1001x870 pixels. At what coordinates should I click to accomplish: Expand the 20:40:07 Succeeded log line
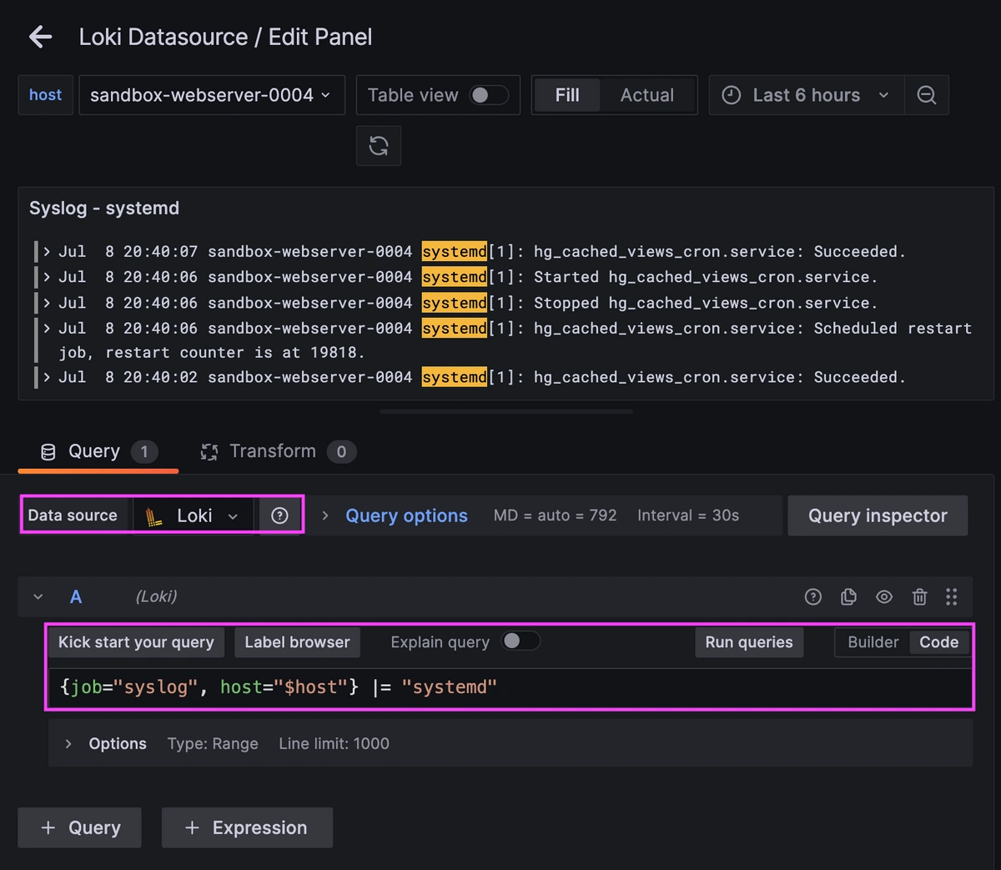tap(48, 251)
